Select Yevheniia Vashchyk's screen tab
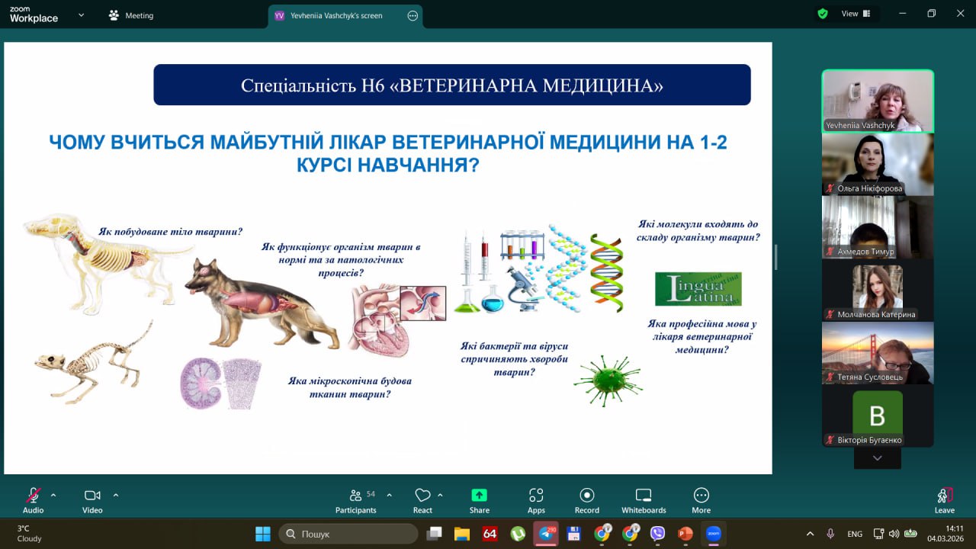 tap(335, 15)
